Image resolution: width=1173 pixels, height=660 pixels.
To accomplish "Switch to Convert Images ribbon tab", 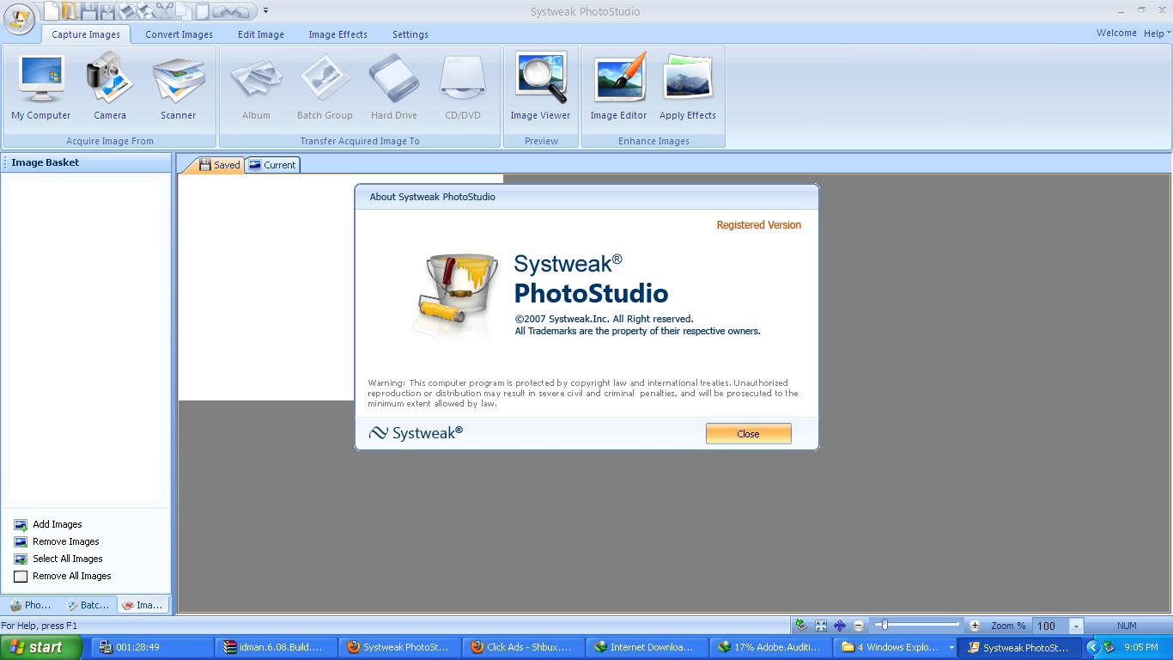I will (179, 34).
